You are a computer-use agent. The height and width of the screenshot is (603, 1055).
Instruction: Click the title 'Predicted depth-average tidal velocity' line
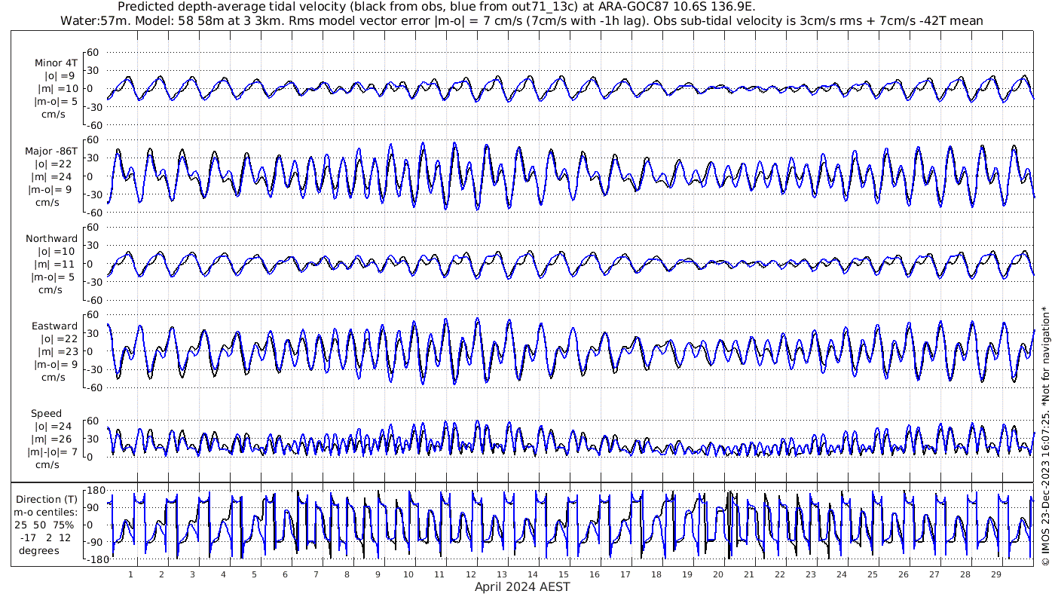click(437, 8)
